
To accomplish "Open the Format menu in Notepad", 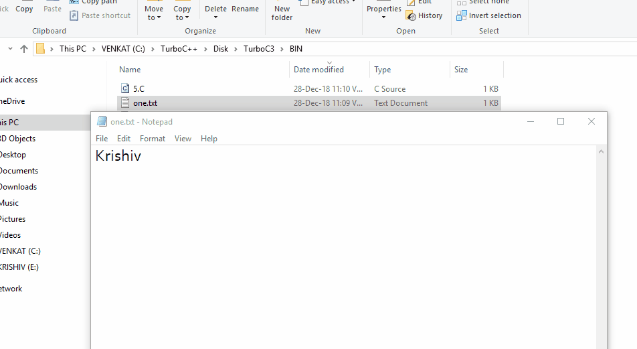I will coord(153,139).
